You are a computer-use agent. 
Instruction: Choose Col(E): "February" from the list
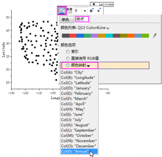pyautogui.click(x=79, y=94)
